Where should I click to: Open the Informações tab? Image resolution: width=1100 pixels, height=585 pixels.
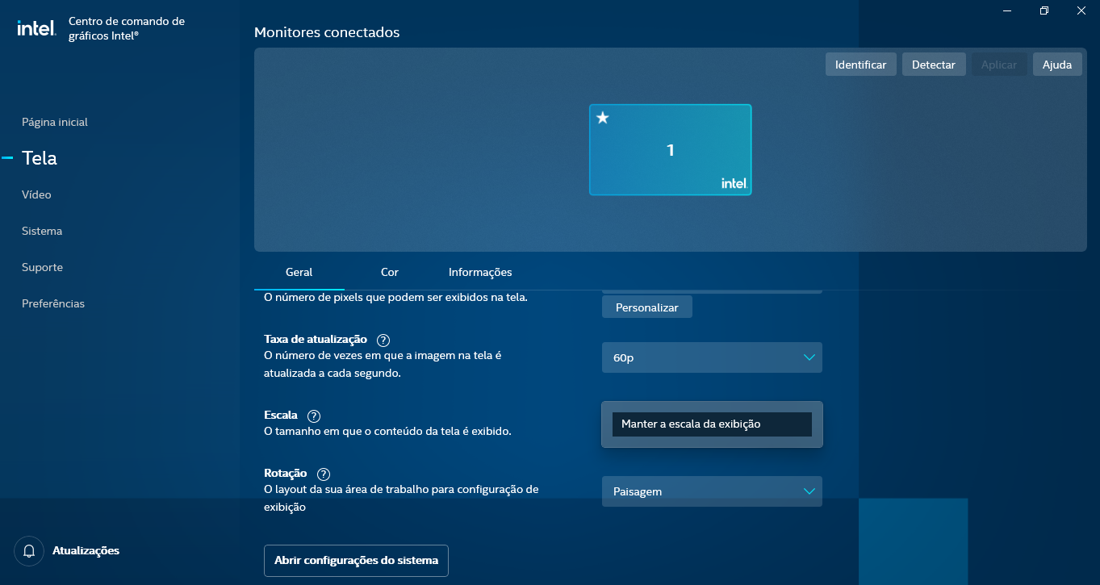pyautogui.click(x=480, y=273)
